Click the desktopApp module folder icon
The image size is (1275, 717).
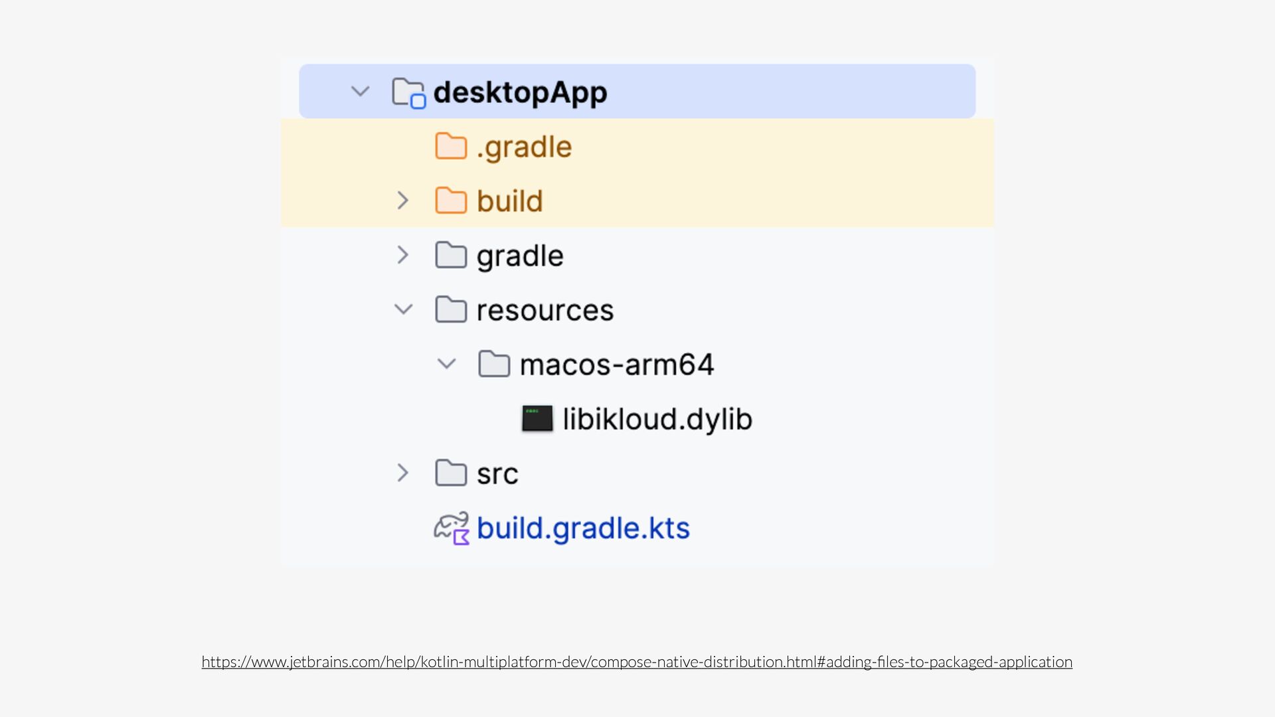tap(408, 92)
